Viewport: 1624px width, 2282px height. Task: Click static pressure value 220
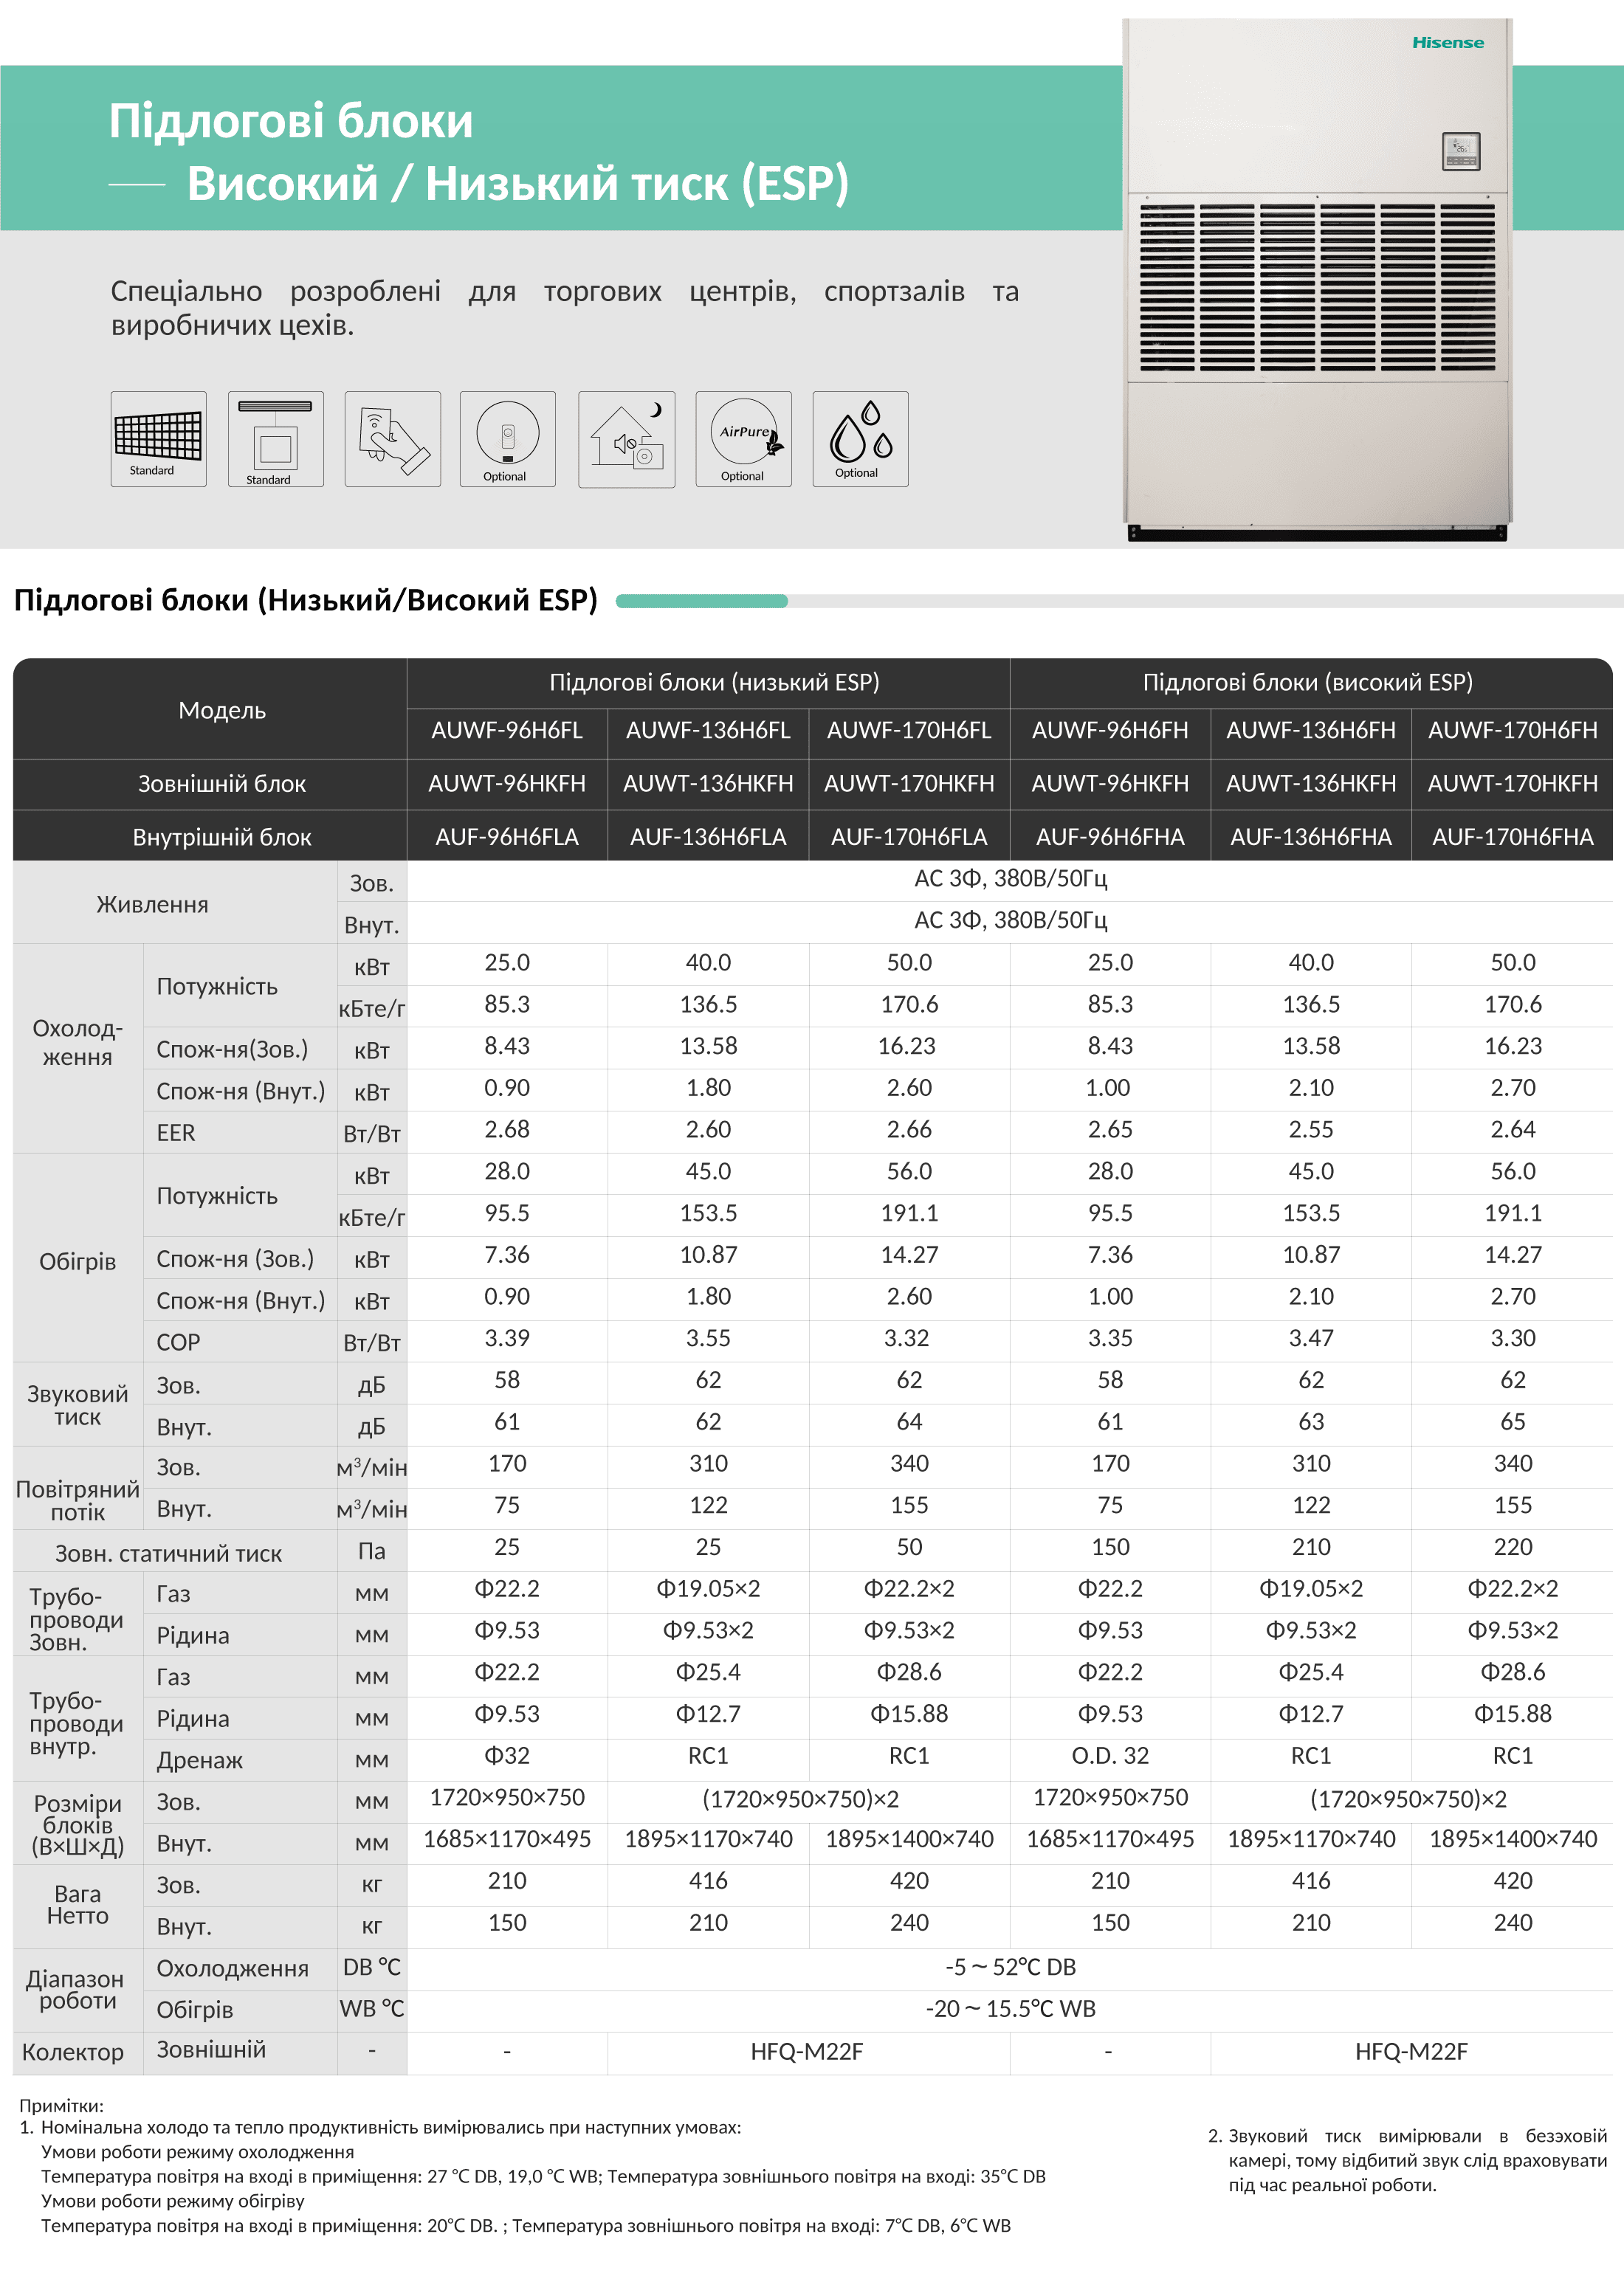tap(1513, 1548)
